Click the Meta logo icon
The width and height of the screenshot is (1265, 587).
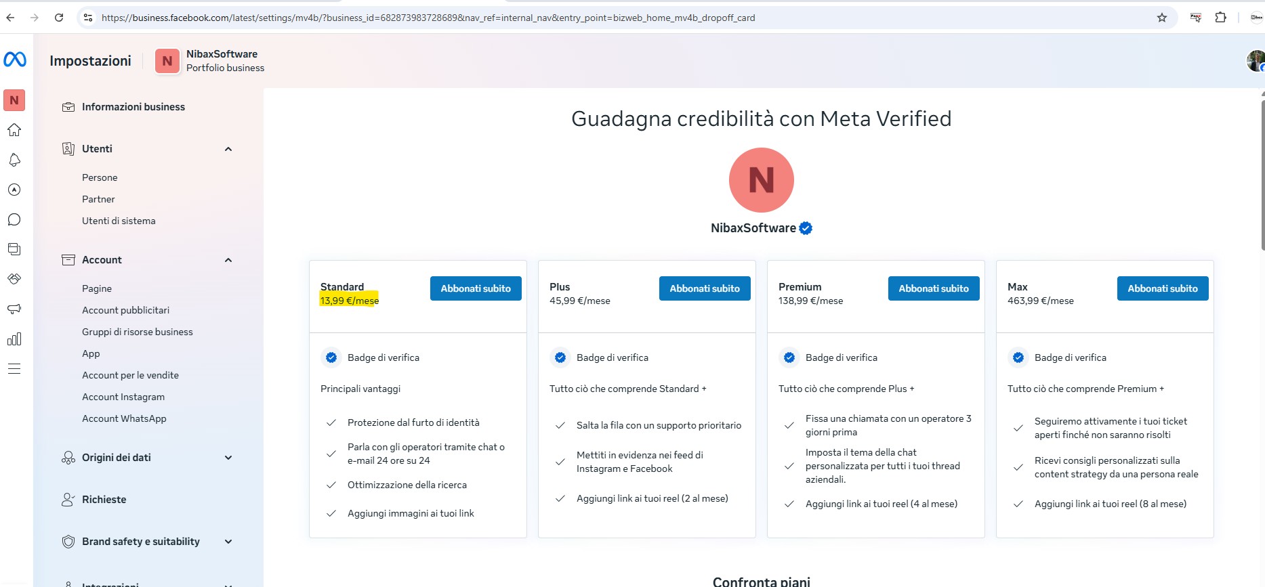[15, 60]
